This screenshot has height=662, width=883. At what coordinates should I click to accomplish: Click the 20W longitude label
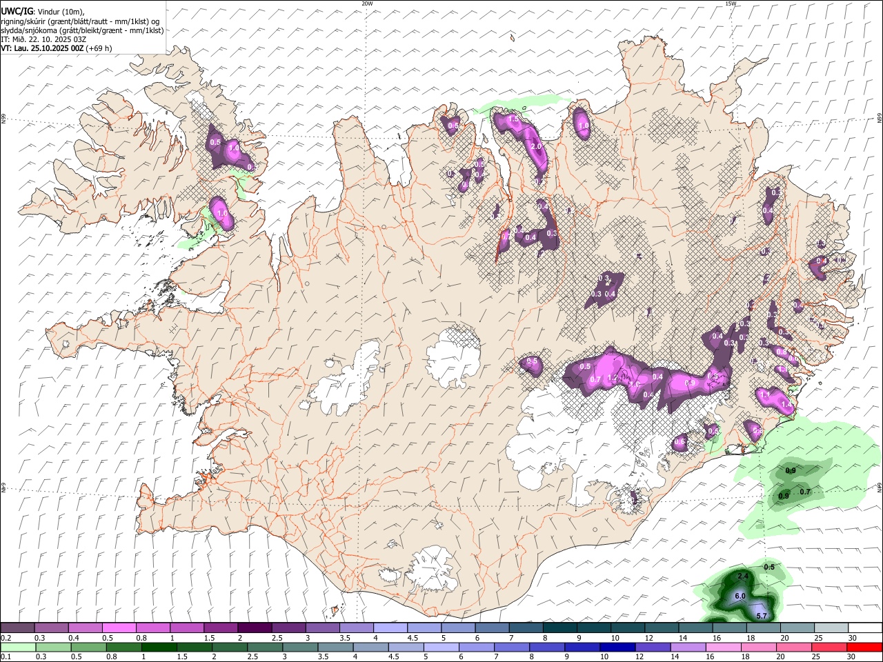pos(367,3)
